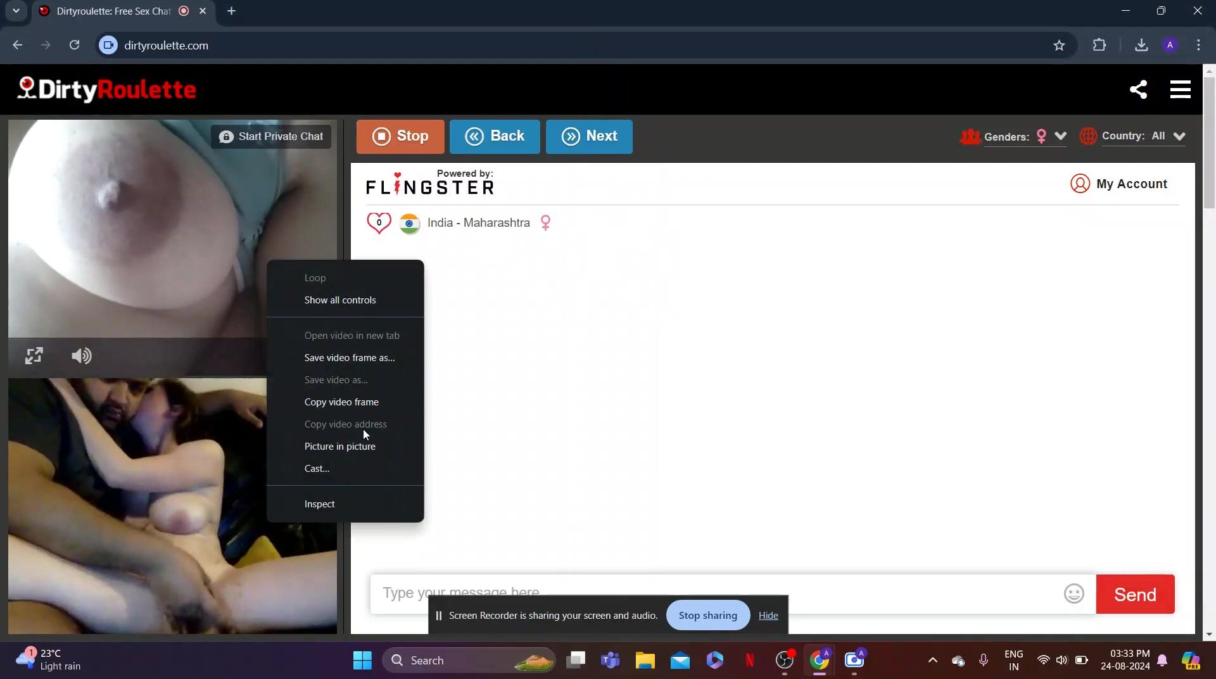Open File Explorer from the taskbar
The image size is (1216, 679).
click(x=645, y=661)
